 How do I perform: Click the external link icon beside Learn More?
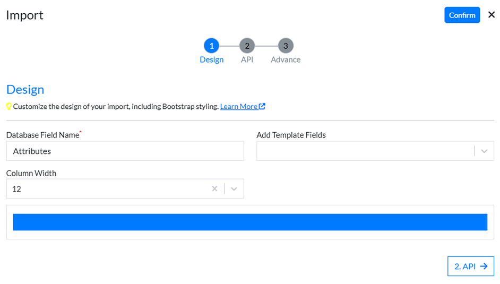[x=262, y=106]
